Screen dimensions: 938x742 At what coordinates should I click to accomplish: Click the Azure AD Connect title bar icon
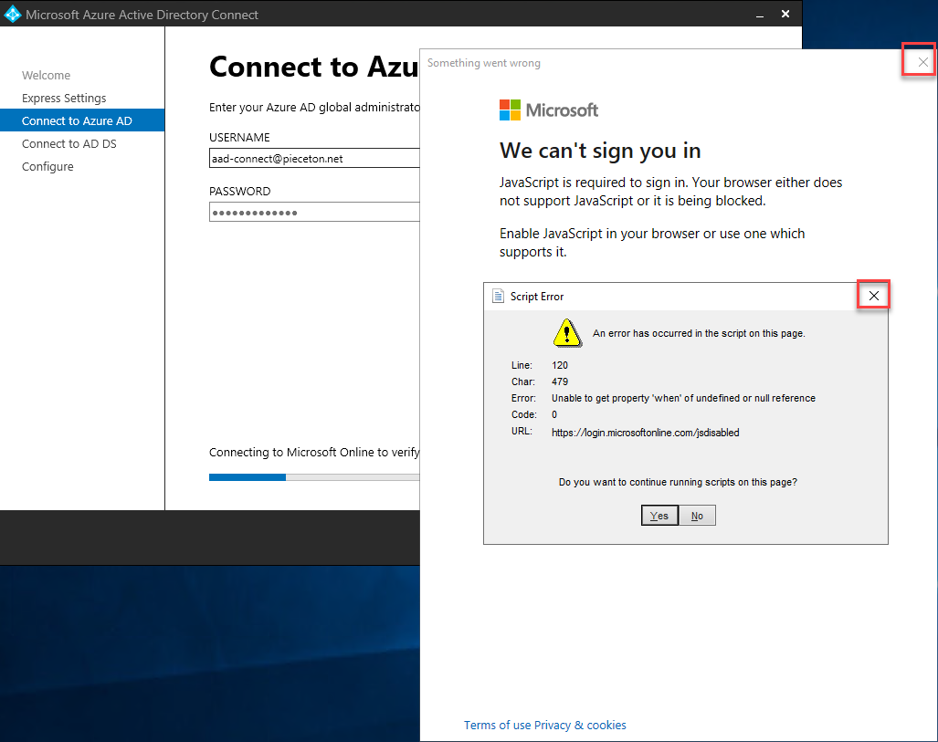[12, 15]
